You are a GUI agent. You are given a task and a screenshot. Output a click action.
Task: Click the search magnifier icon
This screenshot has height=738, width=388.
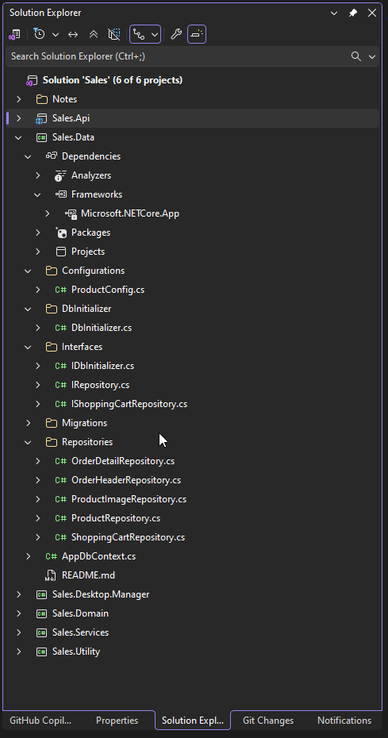point(356,56)
